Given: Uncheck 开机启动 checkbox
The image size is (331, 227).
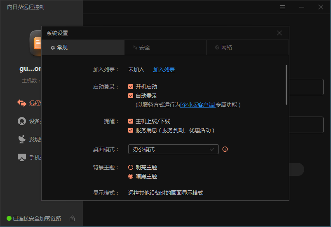Looking at the screenshot, I should [x=131, y=87].
